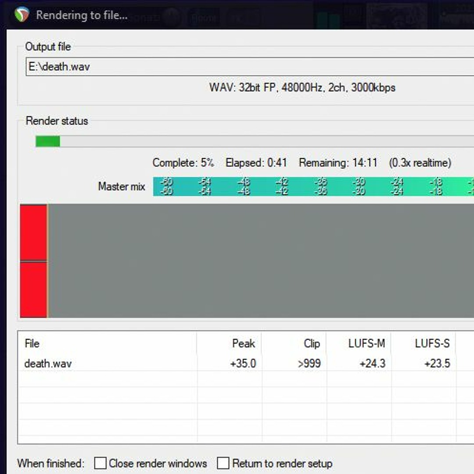Click the WAV format info text

pyautogui.click(x=302, y=87)
